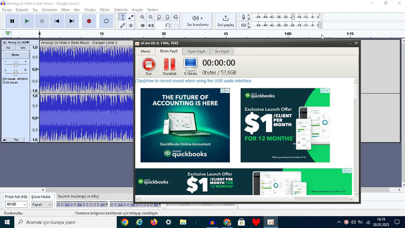
Task: Close the left QuickBooks accounting ad
Action: (227, 91)
